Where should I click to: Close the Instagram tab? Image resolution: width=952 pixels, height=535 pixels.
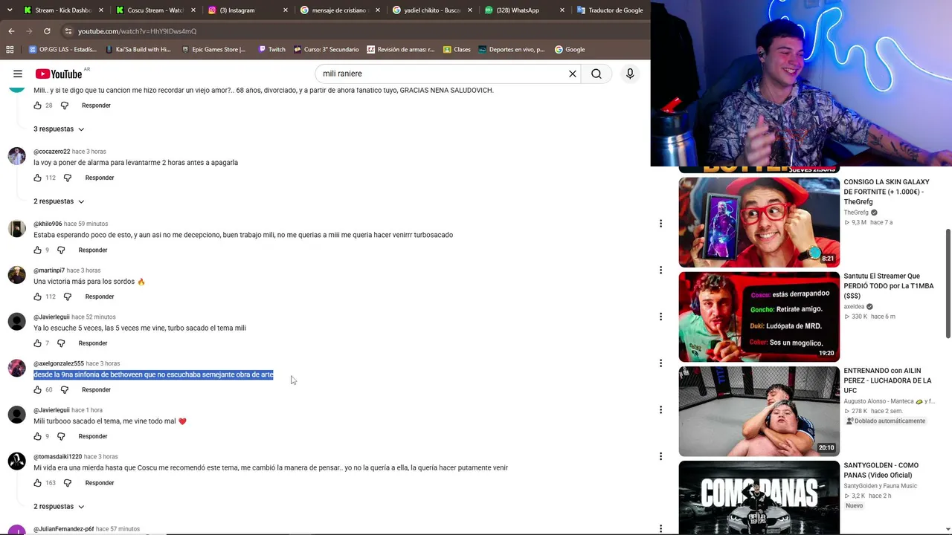pyautogui.click(x=286, y=10)
